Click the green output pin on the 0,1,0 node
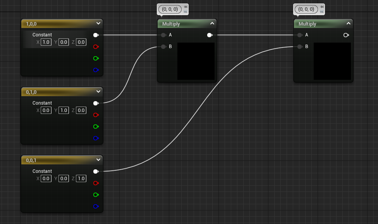The width and height of the screenshot is (378, 224). [x=96, y=126]
